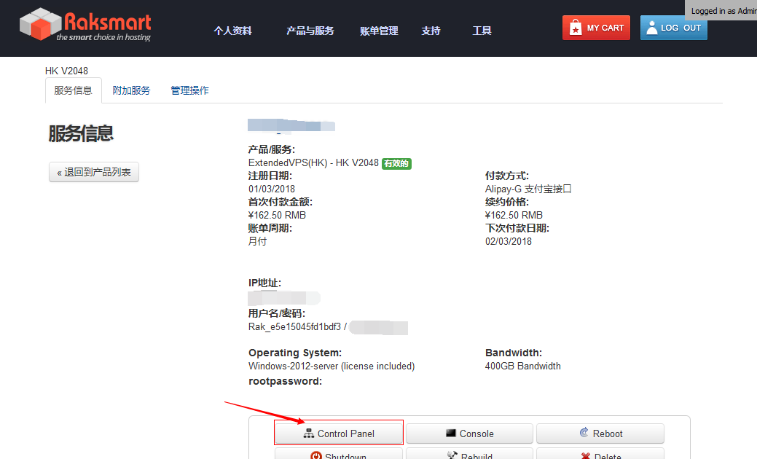Screen dimensions: 757x459
Task: Click the network icon on Control Panel
Action: (x=308, y=433)
